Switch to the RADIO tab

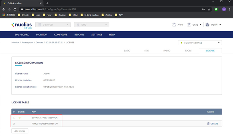tap(167, 51)
